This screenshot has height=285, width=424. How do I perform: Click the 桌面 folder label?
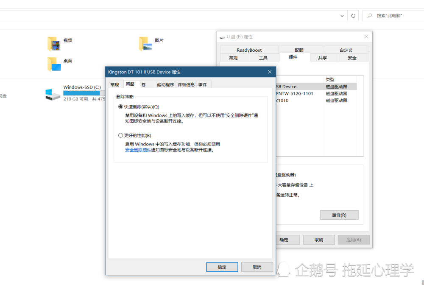68,61
